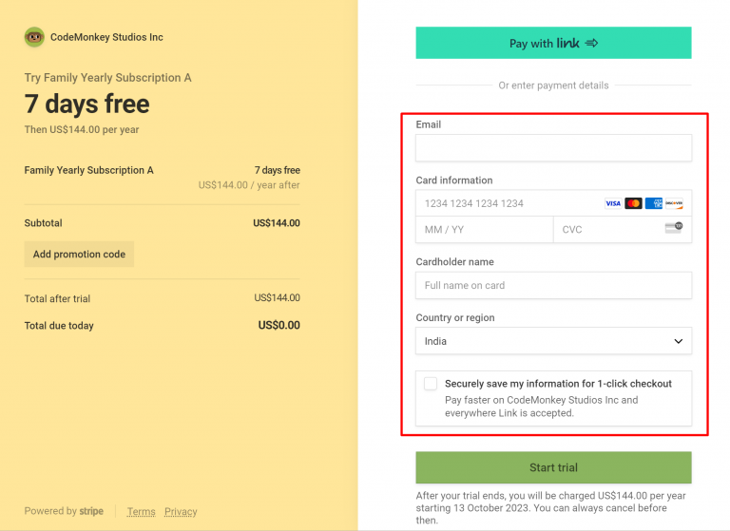
Task: Click the Visa card icon
Action: pos(613,203)
